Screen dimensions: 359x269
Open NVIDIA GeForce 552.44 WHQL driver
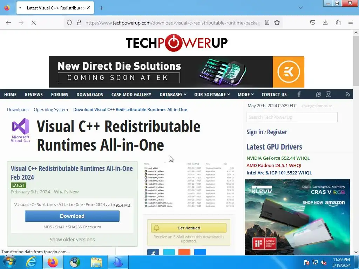278,158
